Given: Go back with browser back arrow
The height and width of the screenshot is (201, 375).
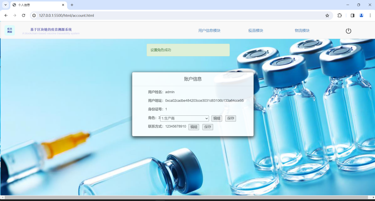Looking at the screenshot, I should click(6, 15).
